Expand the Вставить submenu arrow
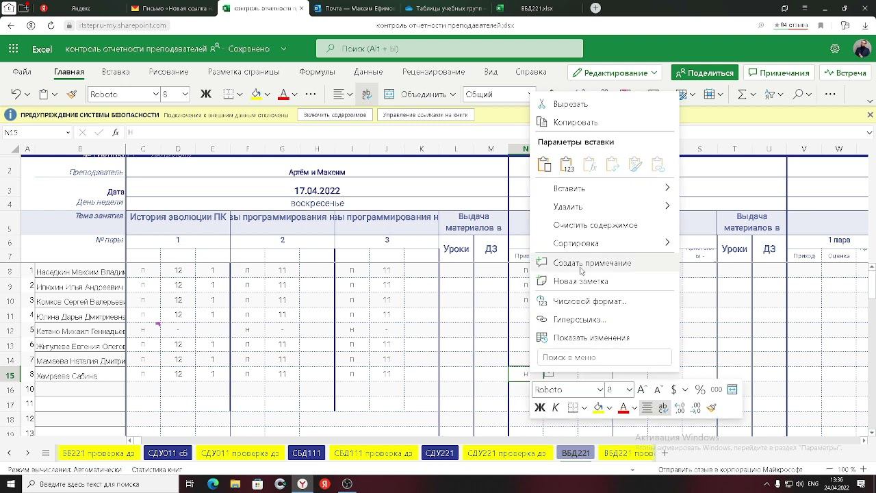 click(x=667, y=188)
